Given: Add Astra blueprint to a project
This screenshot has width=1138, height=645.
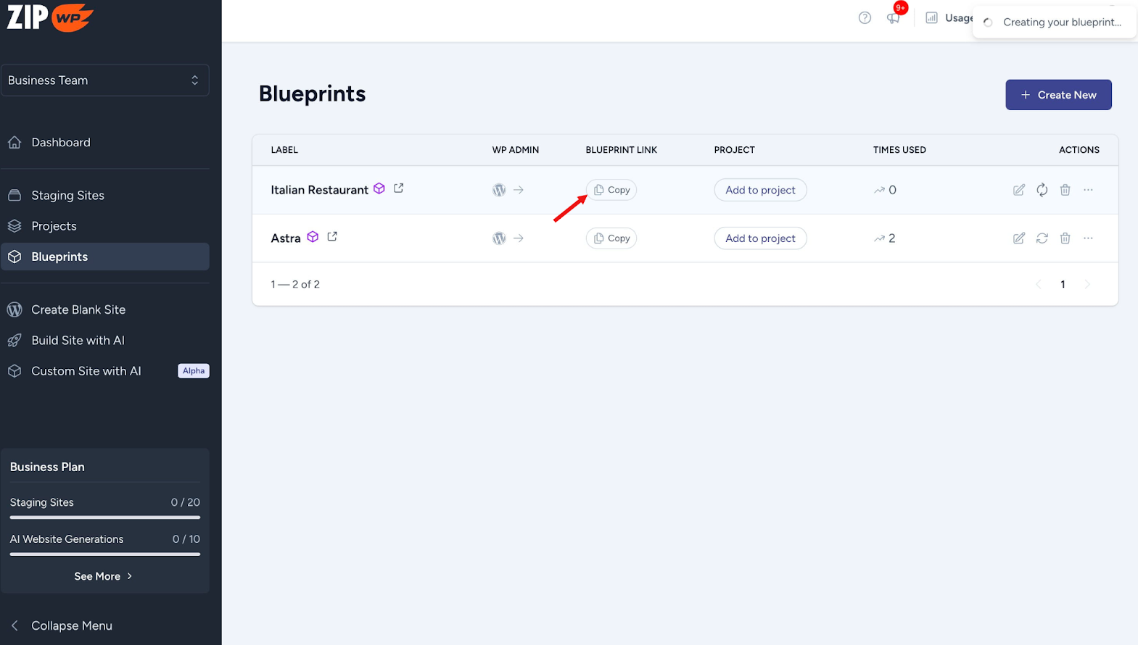Looking at the screenshot, I should tap(760, 238).
